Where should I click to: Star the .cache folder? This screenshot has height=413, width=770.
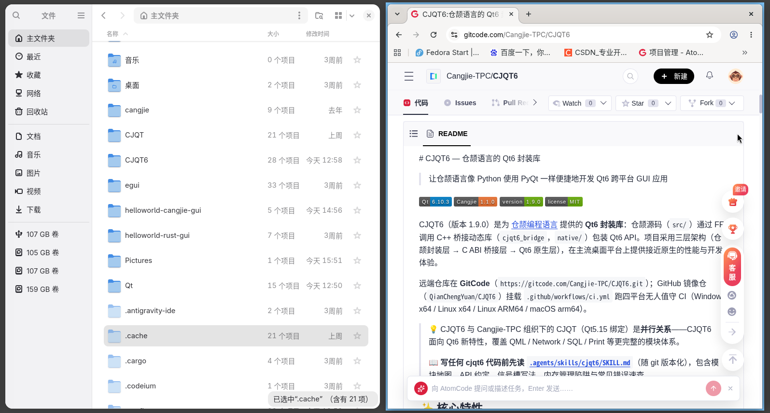(357, 336)
